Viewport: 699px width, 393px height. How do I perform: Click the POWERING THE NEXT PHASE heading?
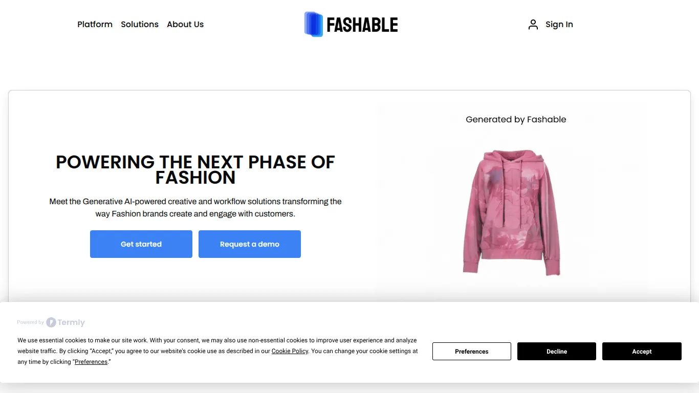(195, 169)
